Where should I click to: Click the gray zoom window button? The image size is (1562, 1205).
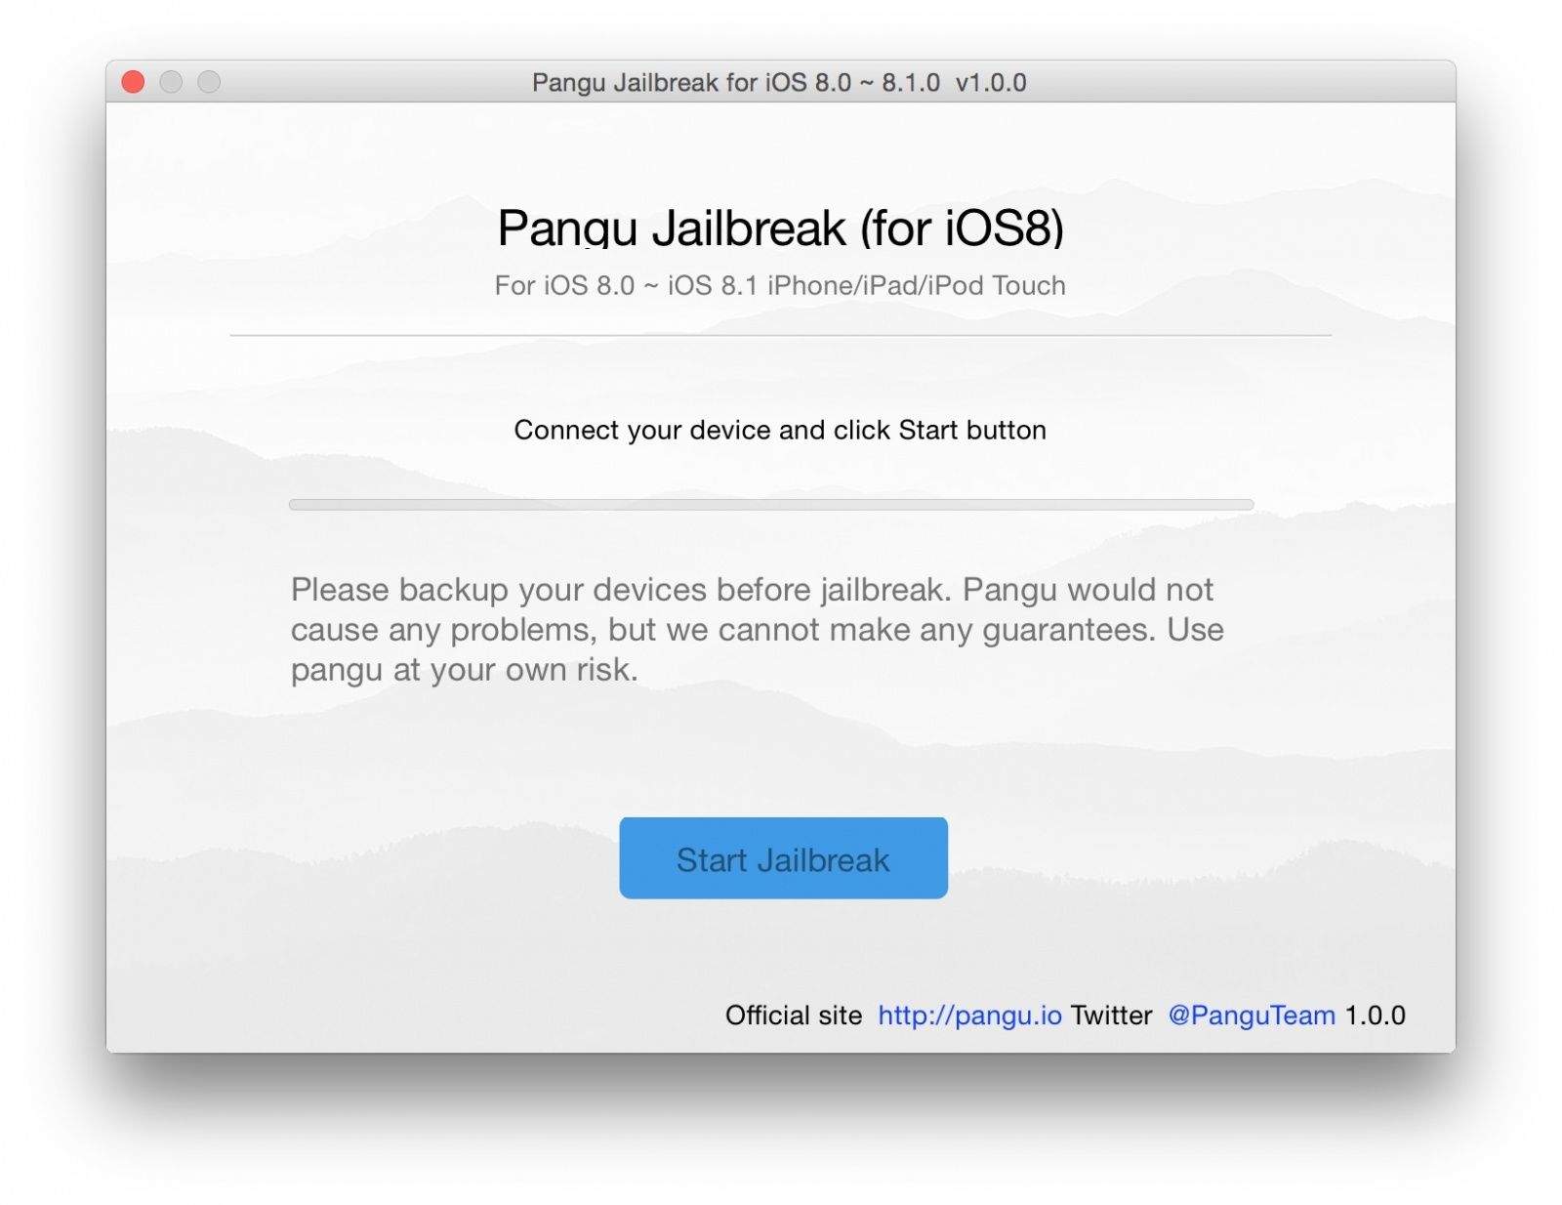point(209,82)
